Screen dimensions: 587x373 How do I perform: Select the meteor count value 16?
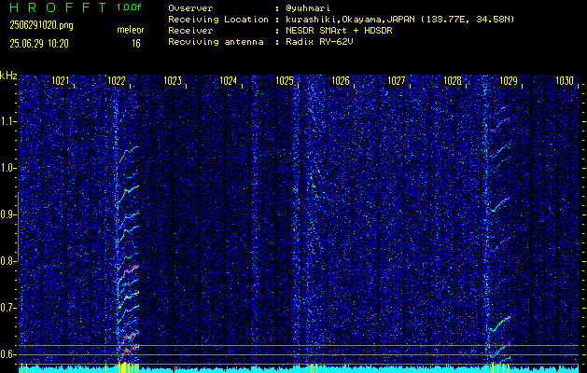tap(136, 44)
